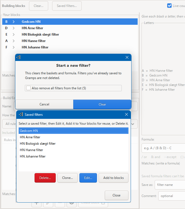This screenshot has width=185, height=209.
Task: Select Gedcom HN in the Saved filters list
Action: point(74,131)
